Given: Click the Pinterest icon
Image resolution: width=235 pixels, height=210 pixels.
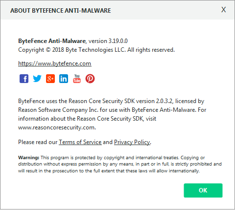Looking at the screenshot, I should click(90, 79).
